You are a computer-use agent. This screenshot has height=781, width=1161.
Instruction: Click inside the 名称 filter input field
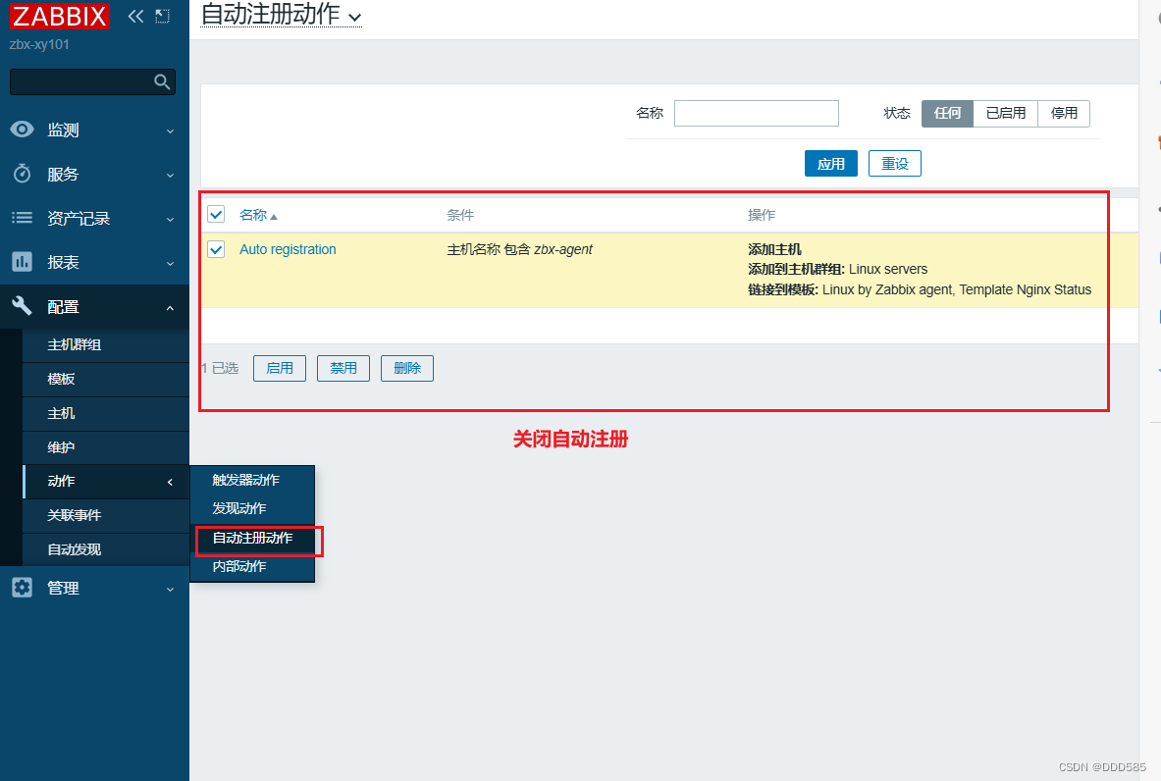pos(756,113)
